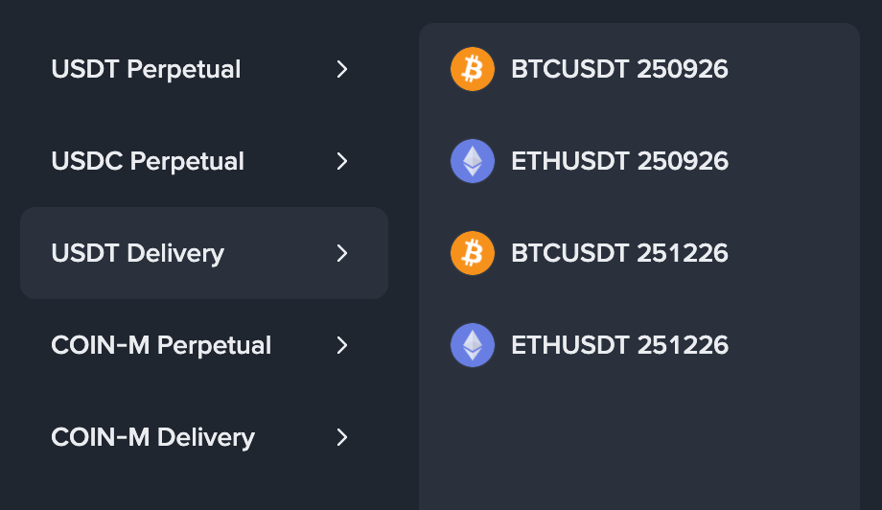
Task: Click the Bitcoin icon beside BTCUSDT 250926
Action: 473,69
